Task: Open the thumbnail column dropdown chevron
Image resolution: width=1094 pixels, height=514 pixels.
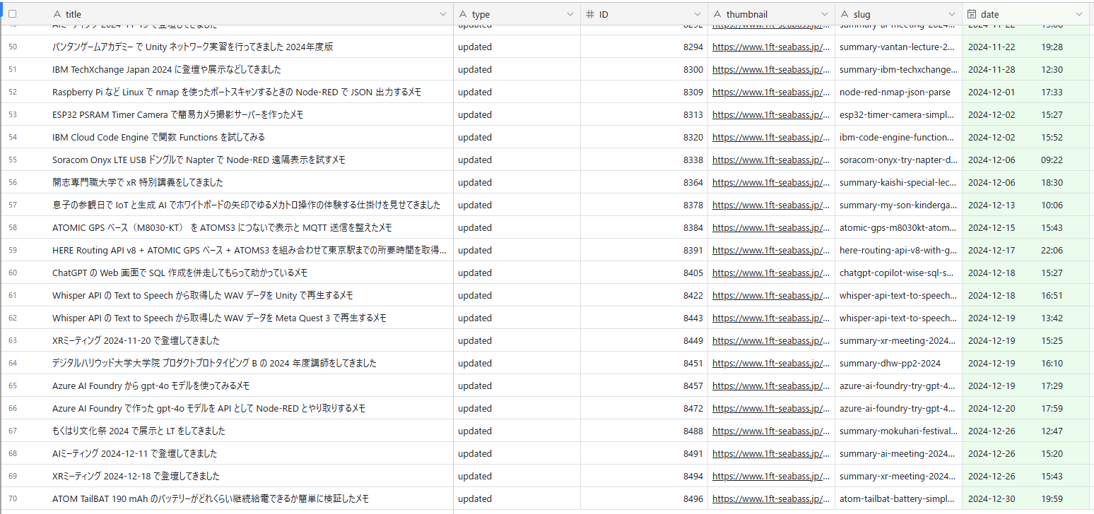Action: tap(825, 14)
